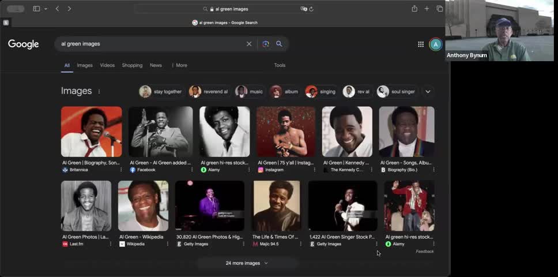
Task: Open the The Life & Times Of... link
Action: tap(275, 237)
